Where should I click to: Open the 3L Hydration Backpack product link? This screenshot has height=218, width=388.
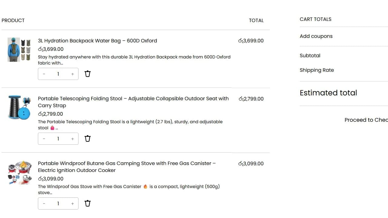pos(97,41)
